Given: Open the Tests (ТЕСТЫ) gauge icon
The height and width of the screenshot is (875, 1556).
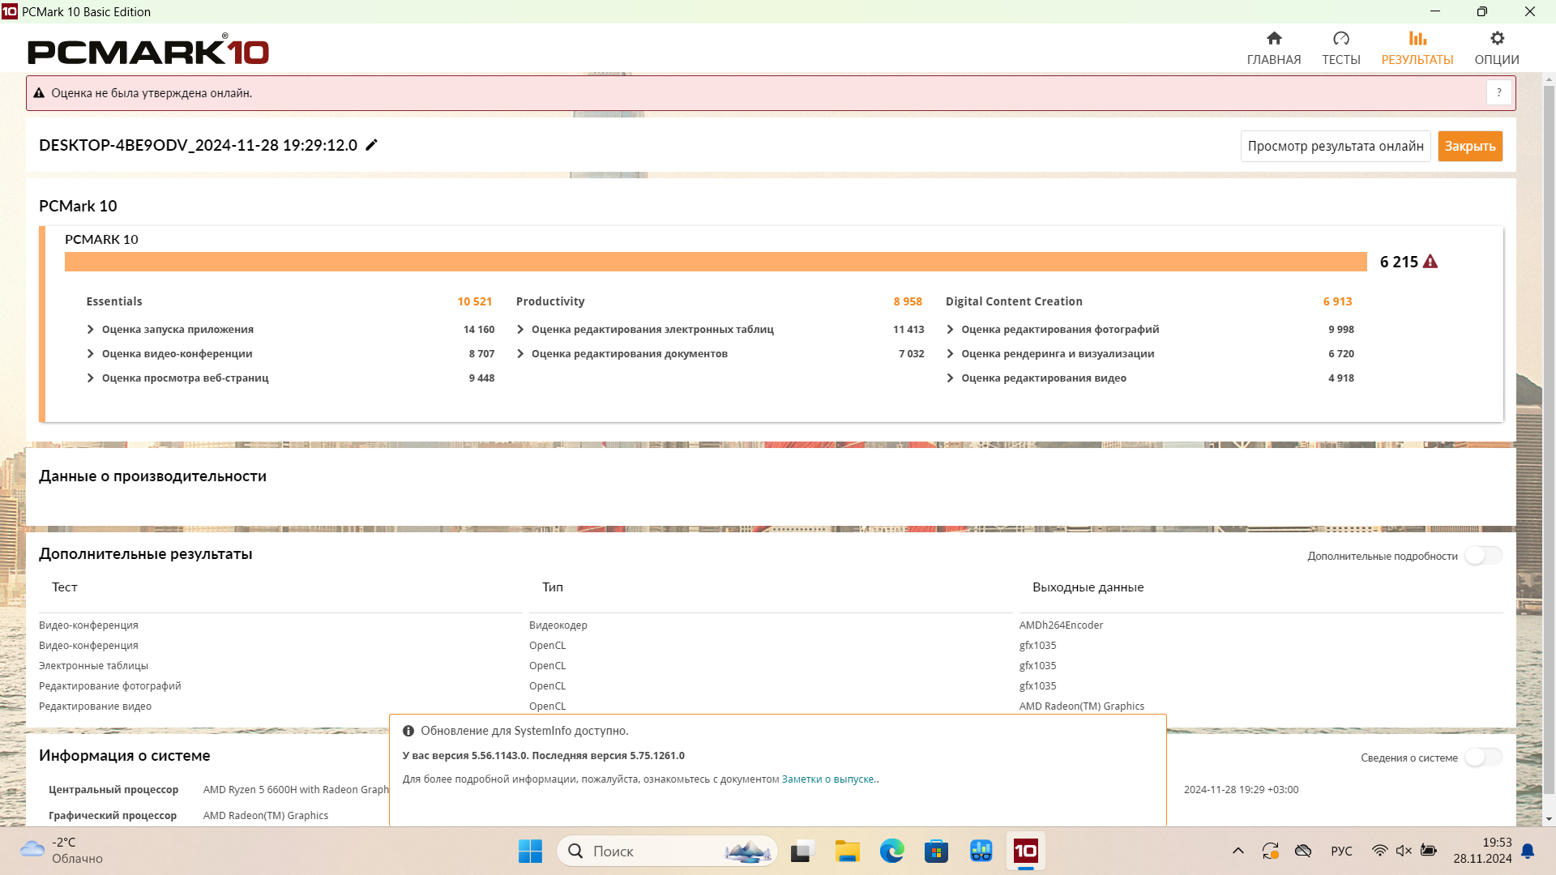Looking at the screenshot, I should [1341, 39].
